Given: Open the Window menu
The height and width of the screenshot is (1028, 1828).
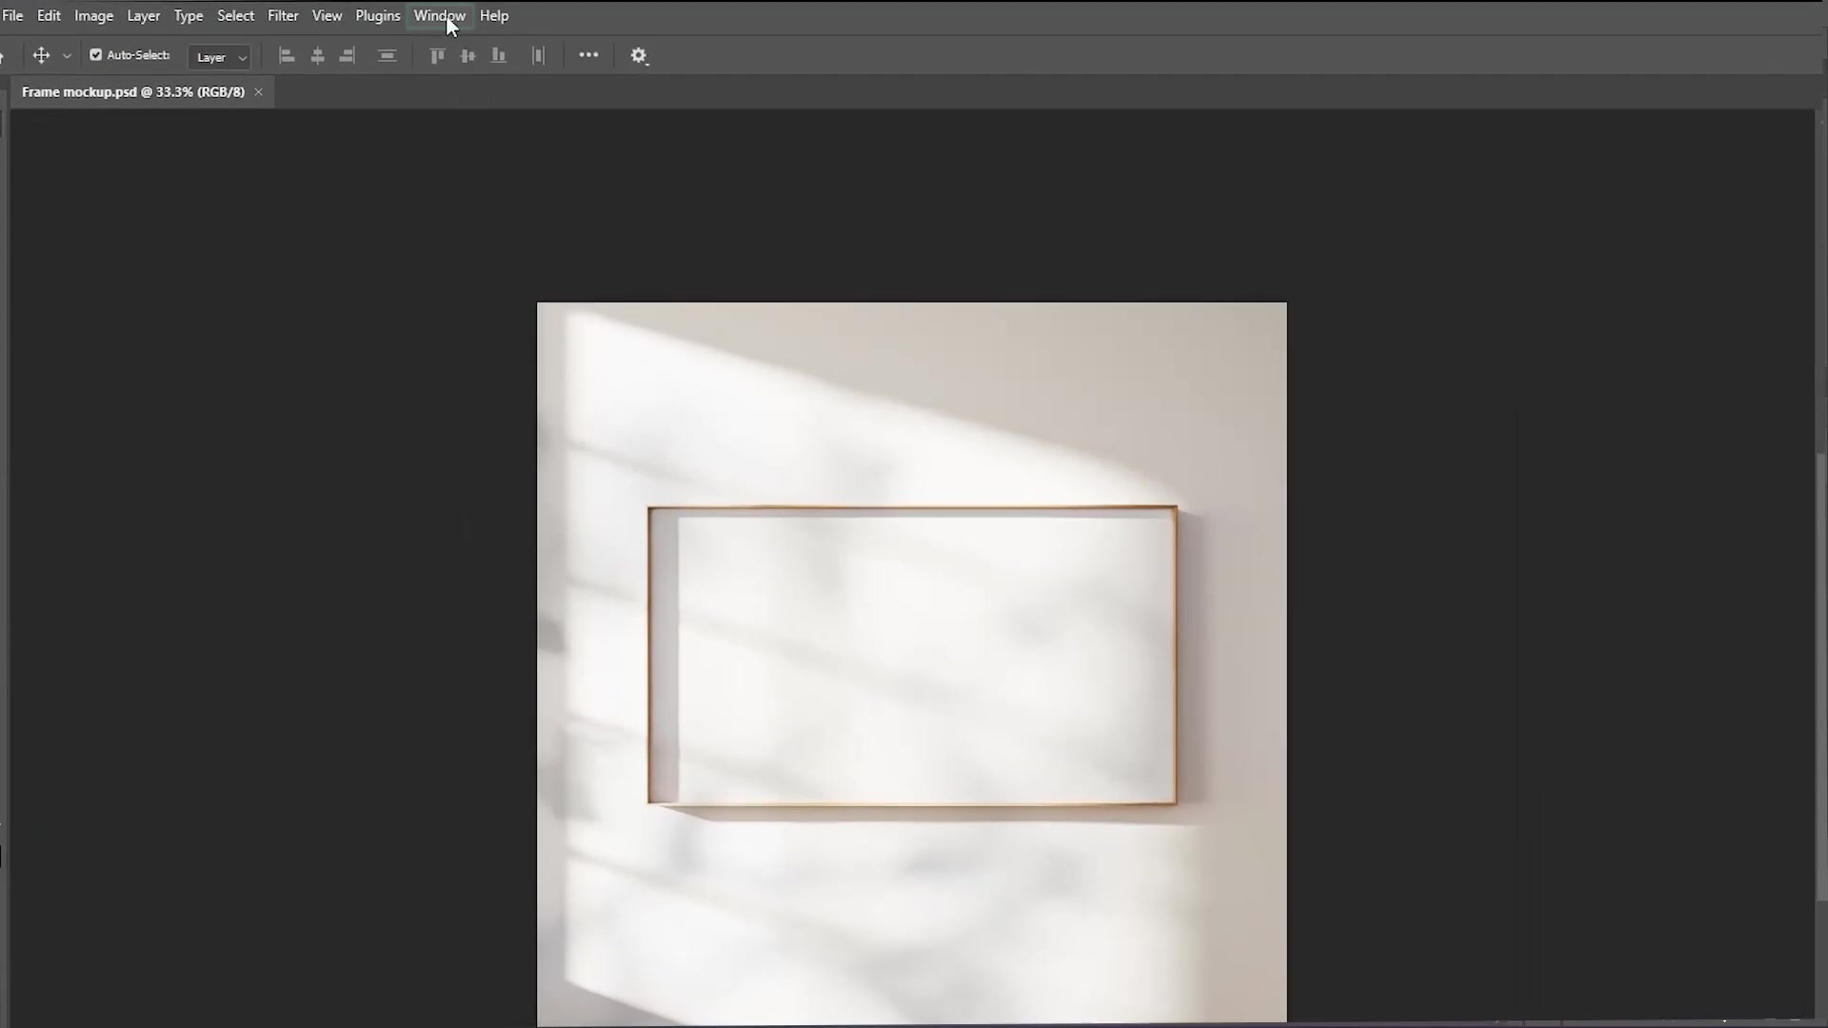Looking at the screenshot, I should [440, 15].
